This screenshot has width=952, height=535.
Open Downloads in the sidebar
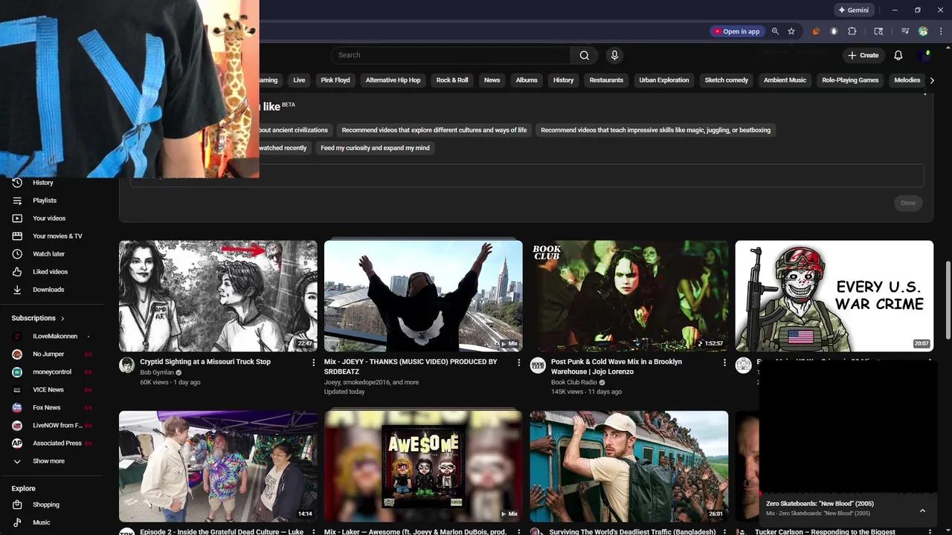coord(48,290)
